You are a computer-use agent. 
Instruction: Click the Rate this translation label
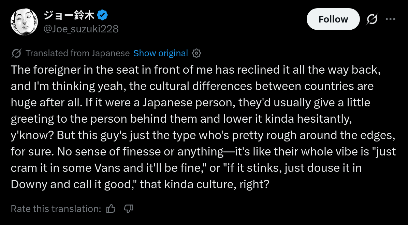(56, 209)
